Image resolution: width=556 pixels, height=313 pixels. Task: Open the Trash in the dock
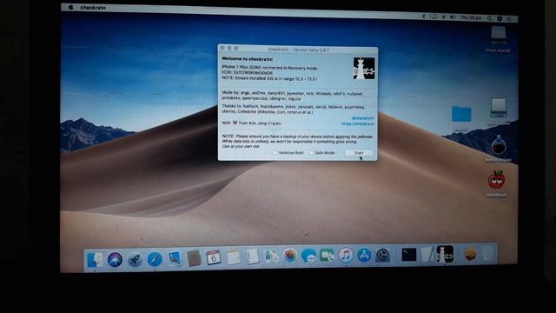488,254
